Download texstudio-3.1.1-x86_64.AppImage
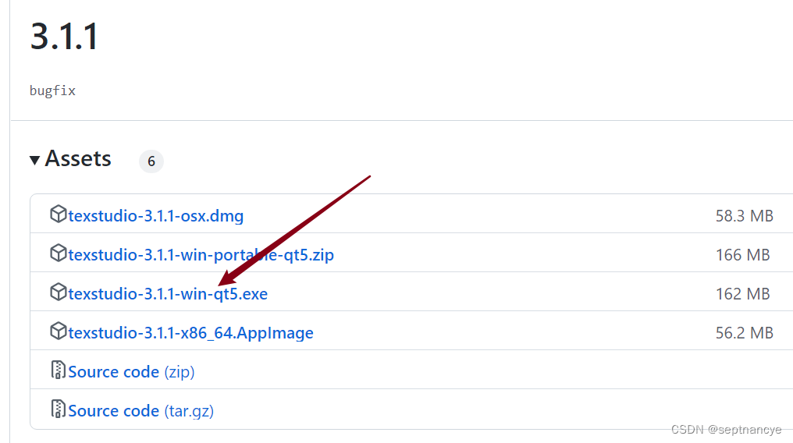Viewport: 793px width, 443px height. 190,333
